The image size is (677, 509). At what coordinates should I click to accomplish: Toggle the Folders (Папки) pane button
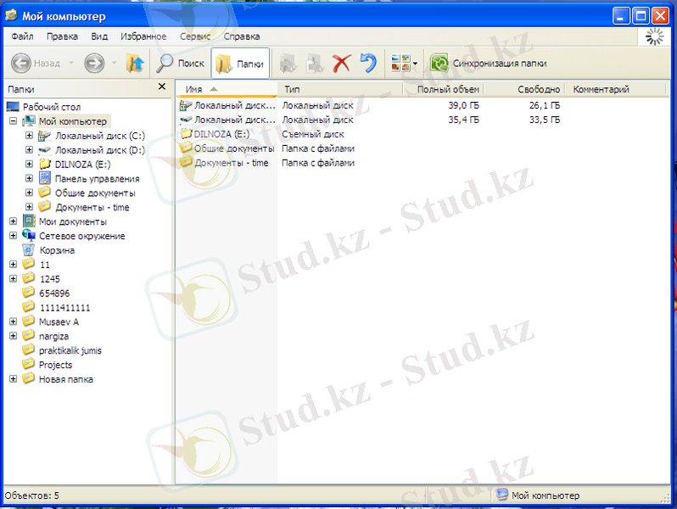[x=240, y=64]
